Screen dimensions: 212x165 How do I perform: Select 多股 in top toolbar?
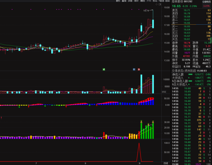coord(130,1)
